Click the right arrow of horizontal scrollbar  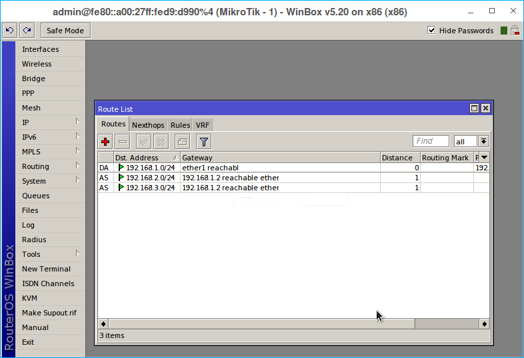pyautogui.click(x=484, y=324)
